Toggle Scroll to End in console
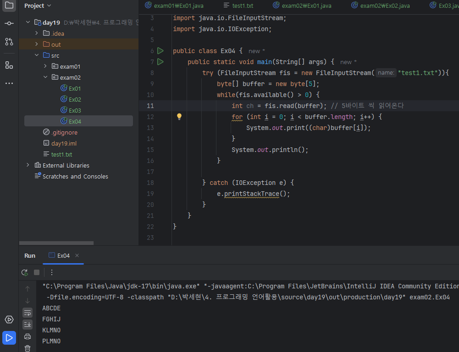459x352 pixels. click(28, 325)
